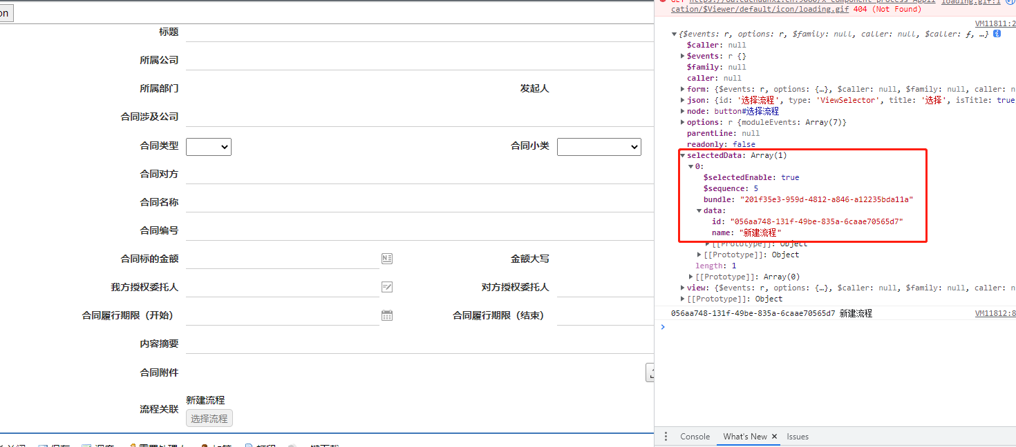Open the 合同小类 dropdown
1016x447 pixels.
click(x=599, y=146)
